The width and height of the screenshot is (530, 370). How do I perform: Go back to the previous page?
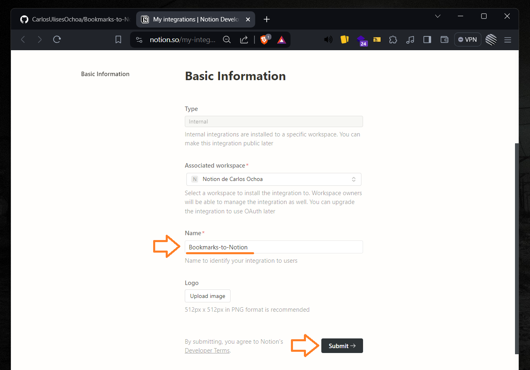point(23,40)
